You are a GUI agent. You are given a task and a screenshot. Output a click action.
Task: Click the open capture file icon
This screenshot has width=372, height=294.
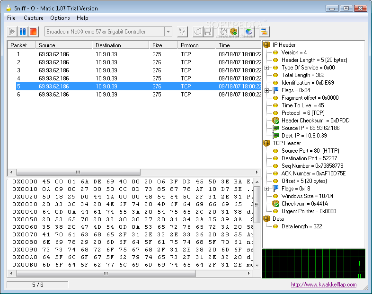tap(198, 32)
